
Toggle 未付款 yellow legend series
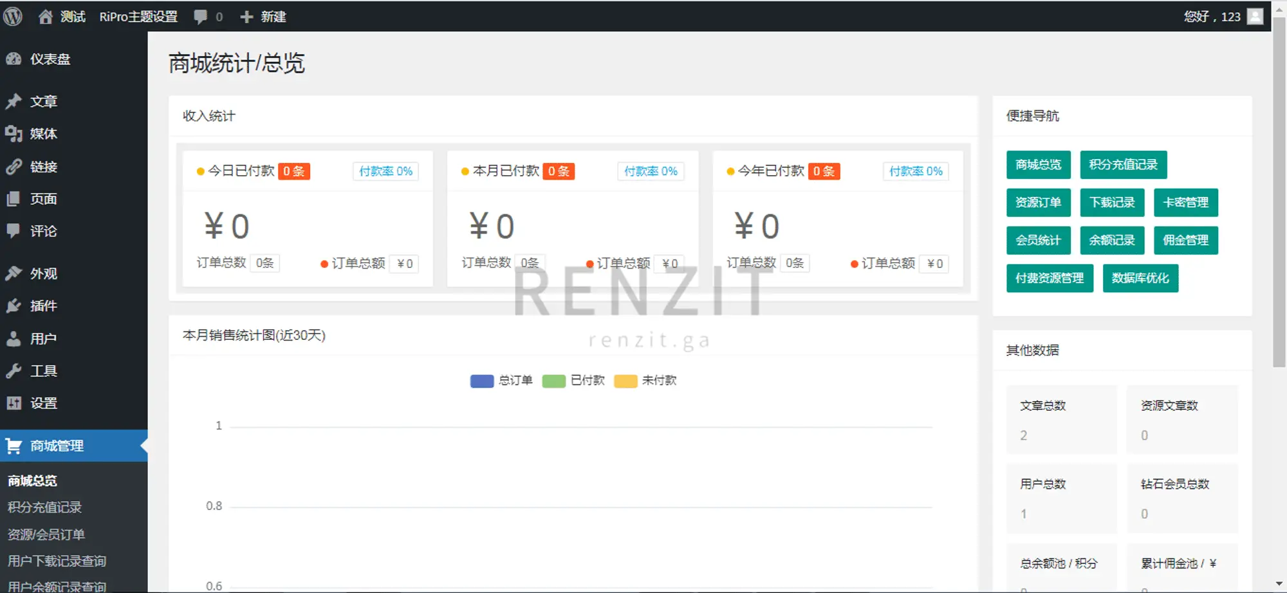point(645,381)
